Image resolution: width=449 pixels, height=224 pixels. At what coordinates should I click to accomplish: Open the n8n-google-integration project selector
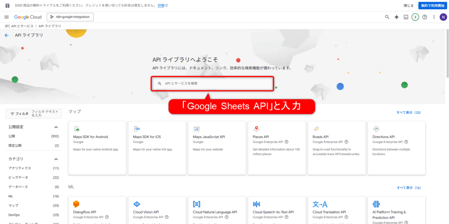coord(70,17)
